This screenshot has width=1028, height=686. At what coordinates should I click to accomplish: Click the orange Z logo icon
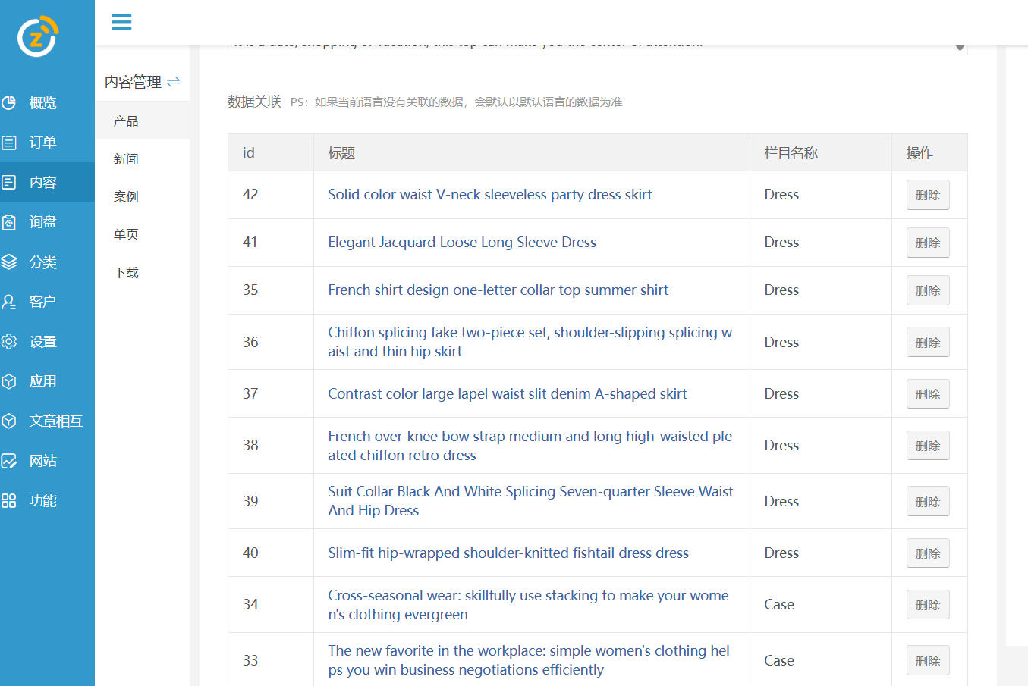point(38,36)
